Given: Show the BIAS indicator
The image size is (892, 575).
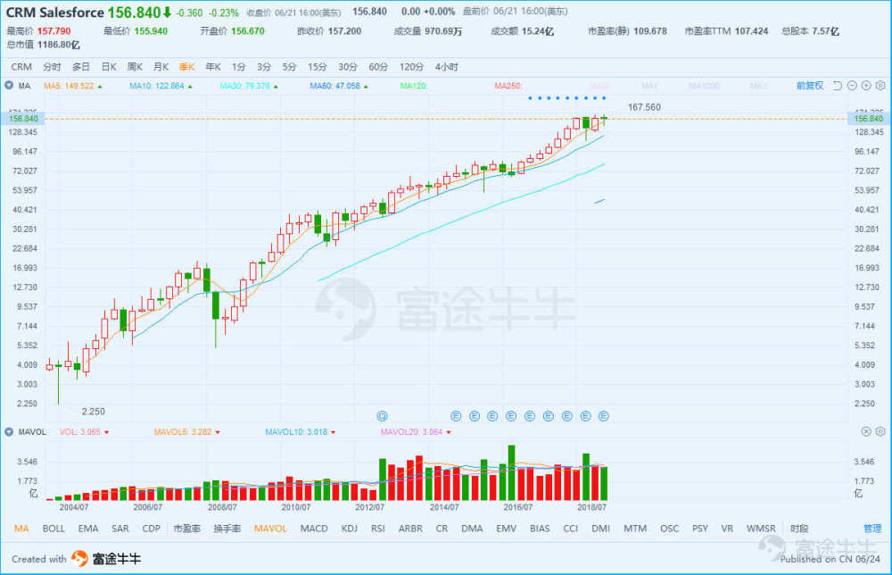Looking at the screenshot, I should 540,529.
